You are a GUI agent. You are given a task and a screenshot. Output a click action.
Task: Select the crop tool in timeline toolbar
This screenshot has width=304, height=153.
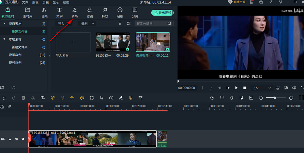click(101, 98)
